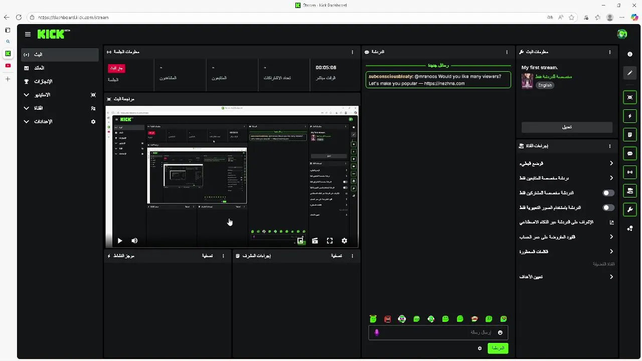
Task: Toggle the chat bubble icon in right rail
Action: (630, 153)
